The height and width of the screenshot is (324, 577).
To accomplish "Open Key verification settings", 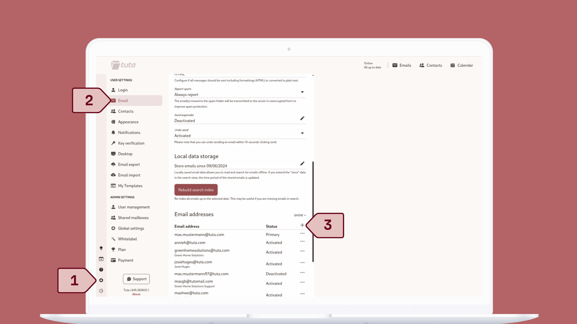I will coord(136,143).
